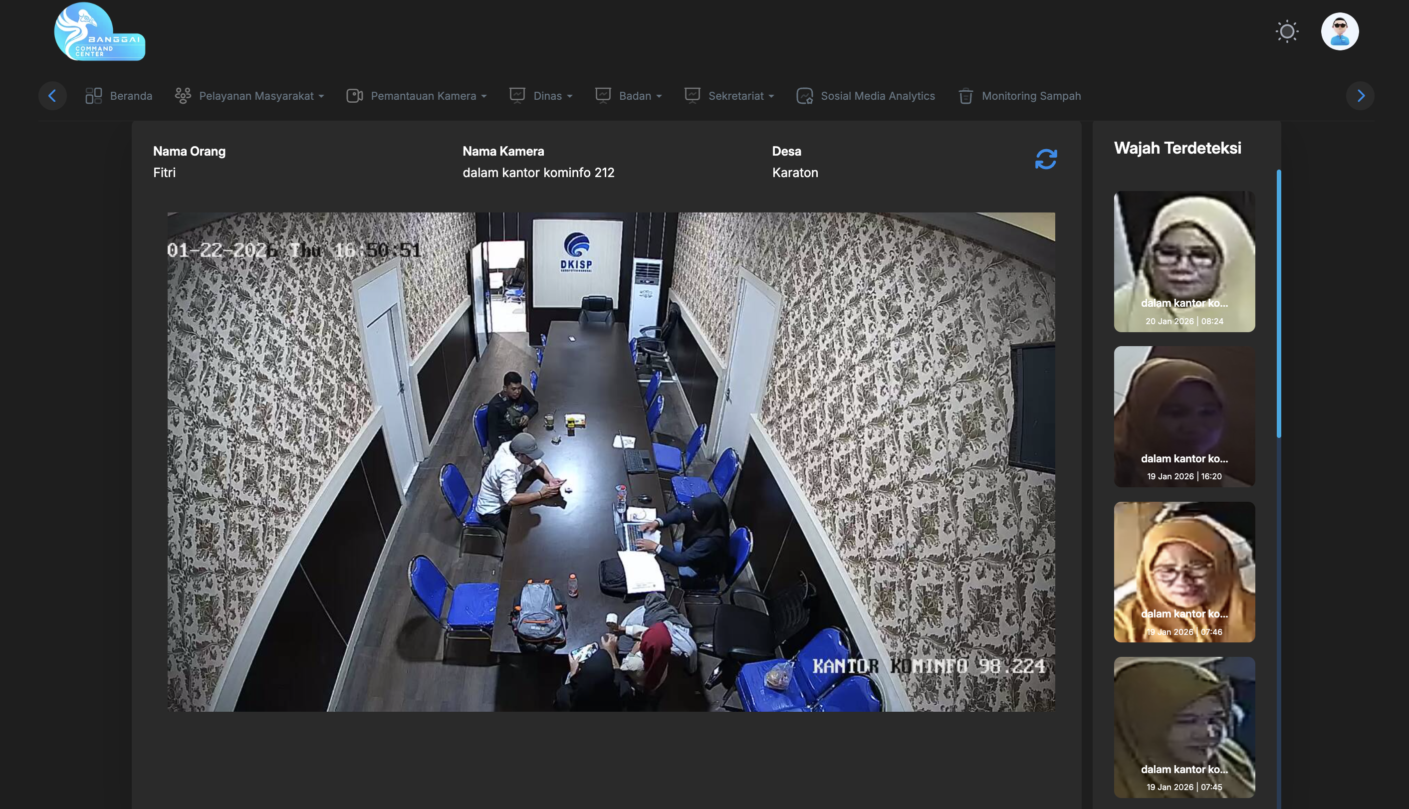1409x809 pixels.
Task: Open the Beranda dashboard icon
Action: (x=93, y=95)
